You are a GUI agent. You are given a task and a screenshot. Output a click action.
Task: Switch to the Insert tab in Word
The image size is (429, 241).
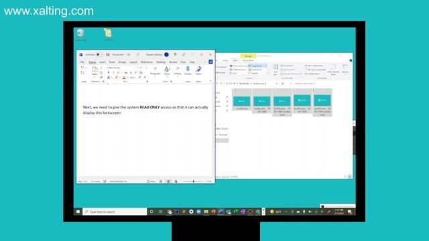(103, 62)
